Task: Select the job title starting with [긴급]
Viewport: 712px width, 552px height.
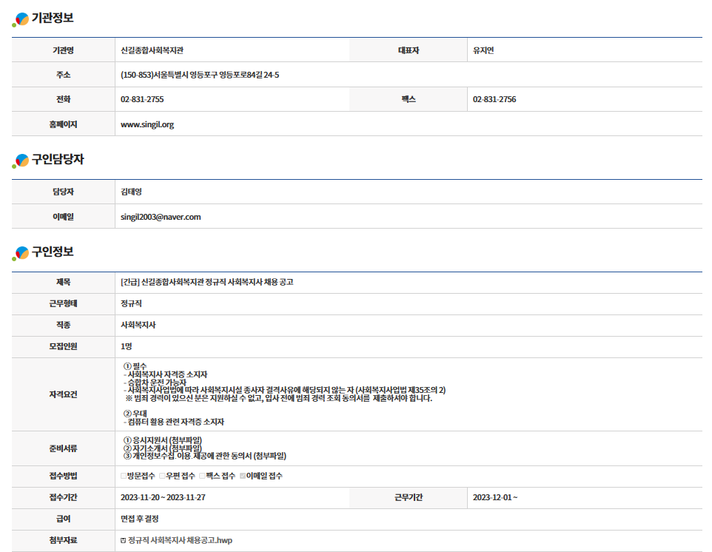Action: 206,282
